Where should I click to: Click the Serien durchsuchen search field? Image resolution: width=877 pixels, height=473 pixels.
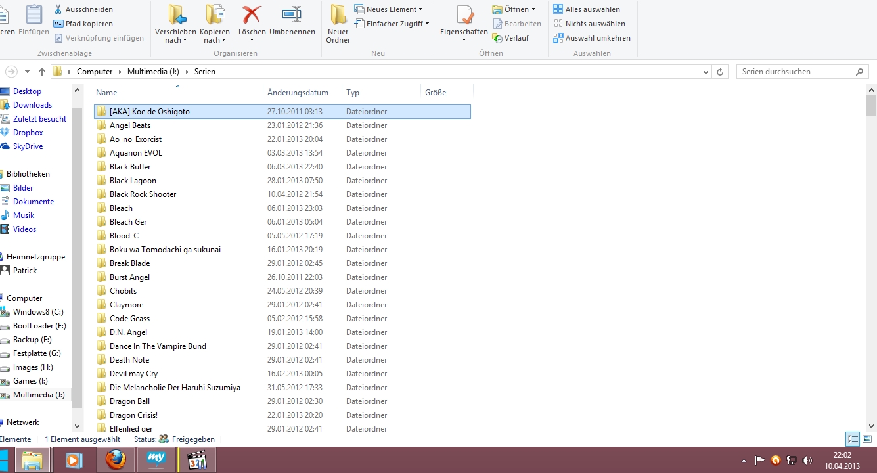795,72
